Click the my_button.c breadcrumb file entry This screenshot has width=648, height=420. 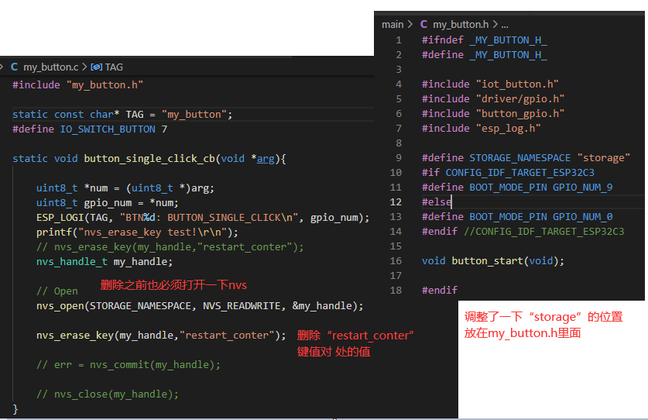50,67
